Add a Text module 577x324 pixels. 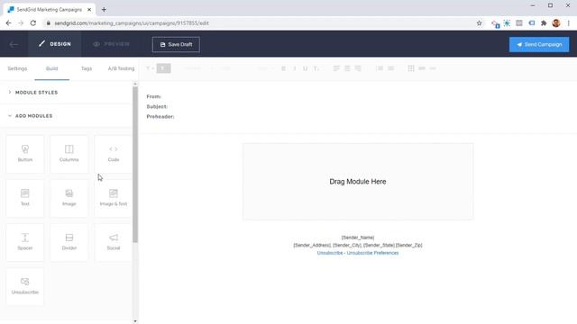coord(25,198)
